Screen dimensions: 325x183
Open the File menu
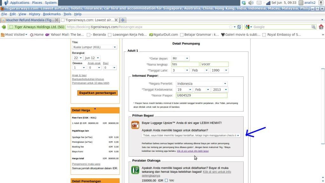pyautogui.click(x=4, y=14)
